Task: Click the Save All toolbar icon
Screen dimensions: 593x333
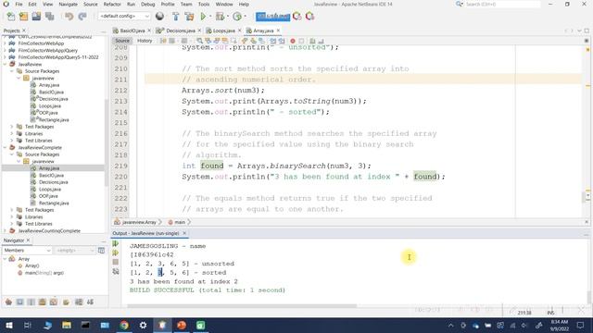Action: coord(49,17)
